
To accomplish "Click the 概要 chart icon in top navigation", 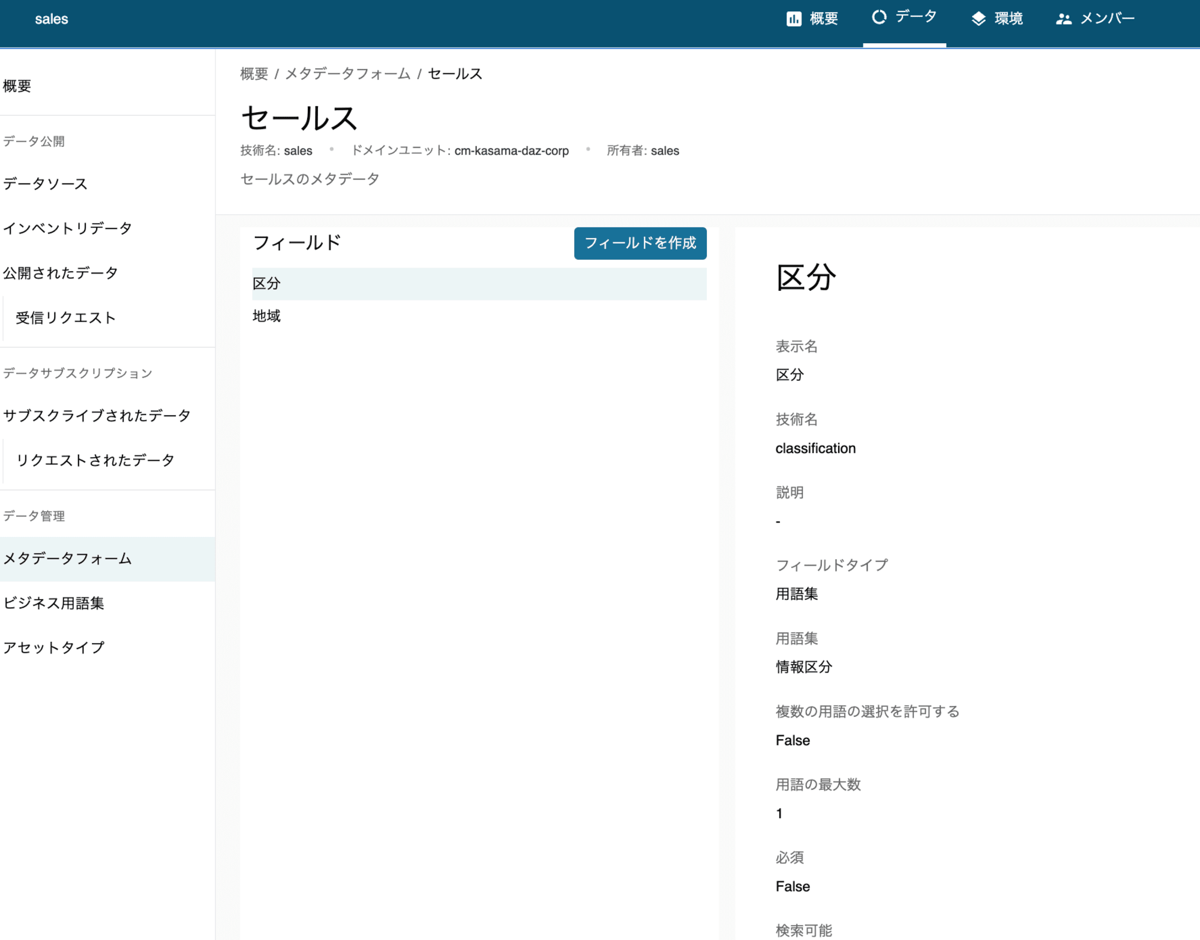I will [794, 19].
